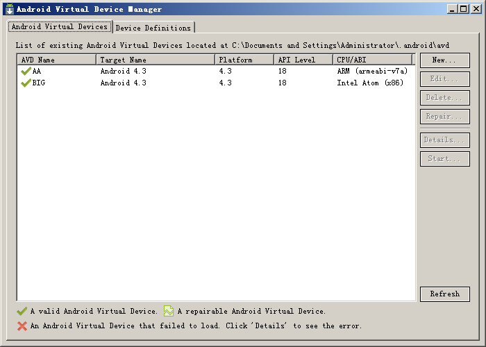Click the green checkmark icon beside BIG
Image resolution: width=486 pixels, height=347 pixels.
coord(26,83)
